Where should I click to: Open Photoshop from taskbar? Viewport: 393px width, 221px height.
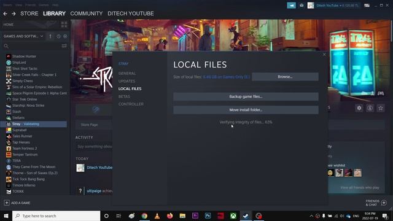(208, 215)
